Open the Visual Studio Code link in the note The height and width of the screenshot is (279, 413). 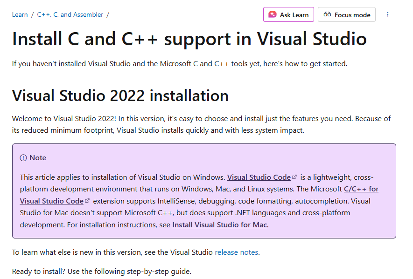[x=259, y=177]
